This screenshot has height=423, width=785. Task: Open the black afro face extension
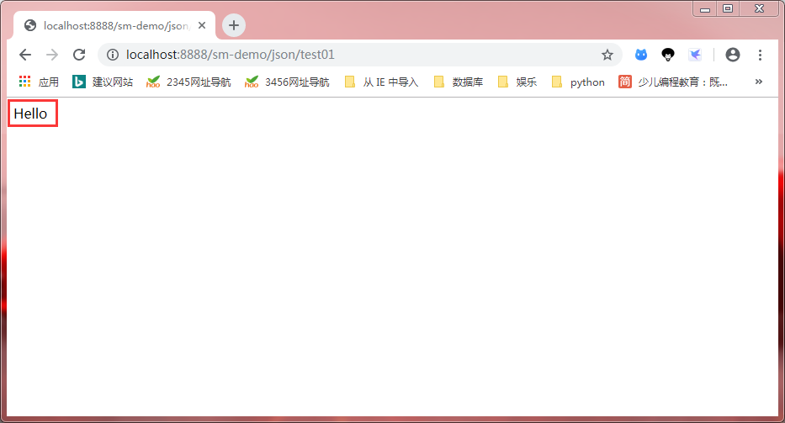point(668,55)
